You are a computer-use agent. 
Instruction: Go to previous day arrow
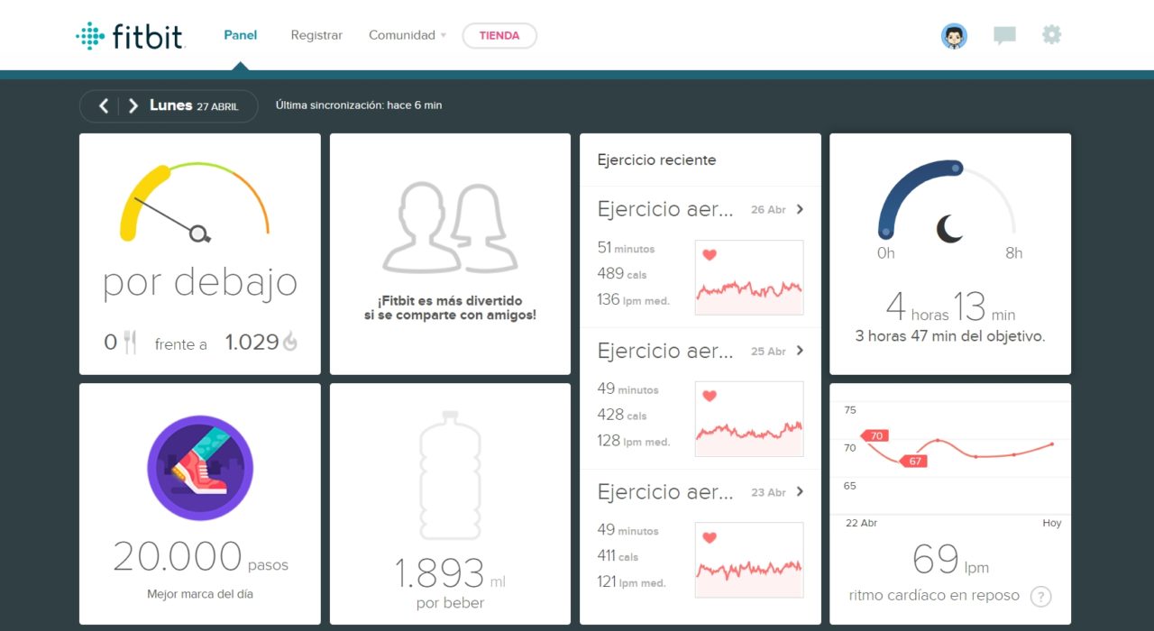[104, 105]
